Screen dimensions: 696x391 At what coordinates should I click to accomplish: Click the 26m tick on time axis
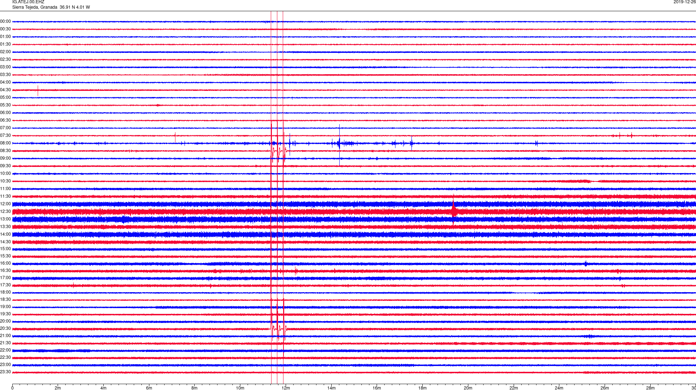click(605, 388)
